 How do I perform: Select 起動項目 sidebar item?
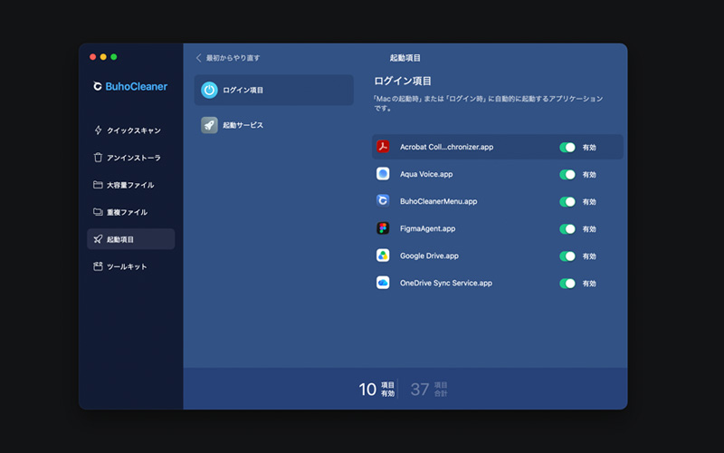click(130, 239)
